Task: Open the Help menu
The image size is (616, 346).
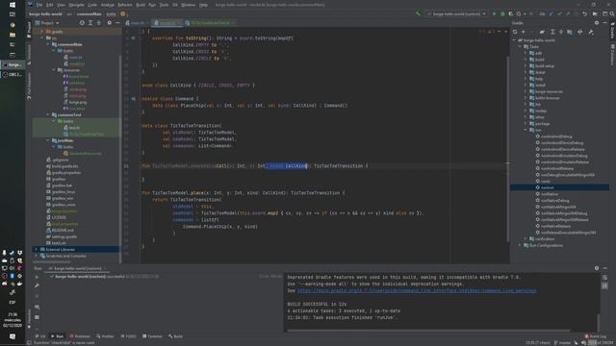Action: coord(203,5)
